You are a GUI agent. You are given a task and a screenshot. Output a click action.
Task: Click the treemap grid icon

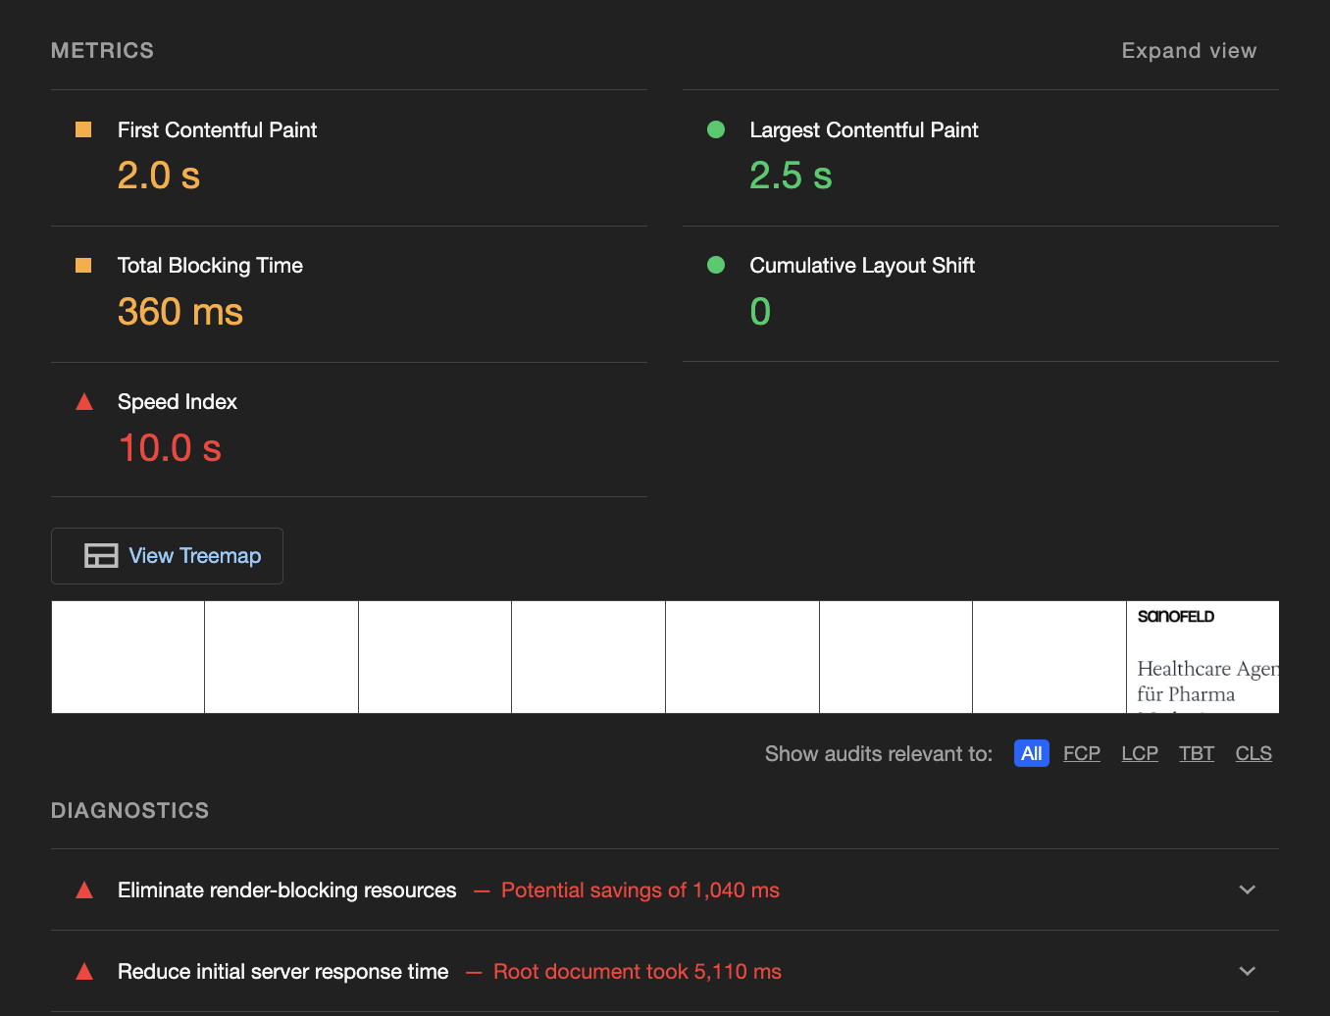pyautogui.click(x=101, y=556)
